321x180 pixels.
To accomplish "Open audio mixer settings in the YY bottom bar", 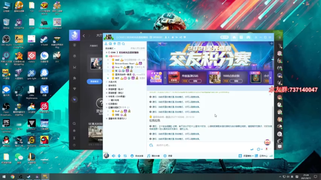I will pos(125,156).
